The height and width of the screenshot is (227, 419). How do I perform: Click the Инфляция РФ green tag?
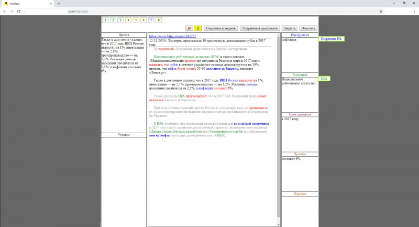coord(331,39)
